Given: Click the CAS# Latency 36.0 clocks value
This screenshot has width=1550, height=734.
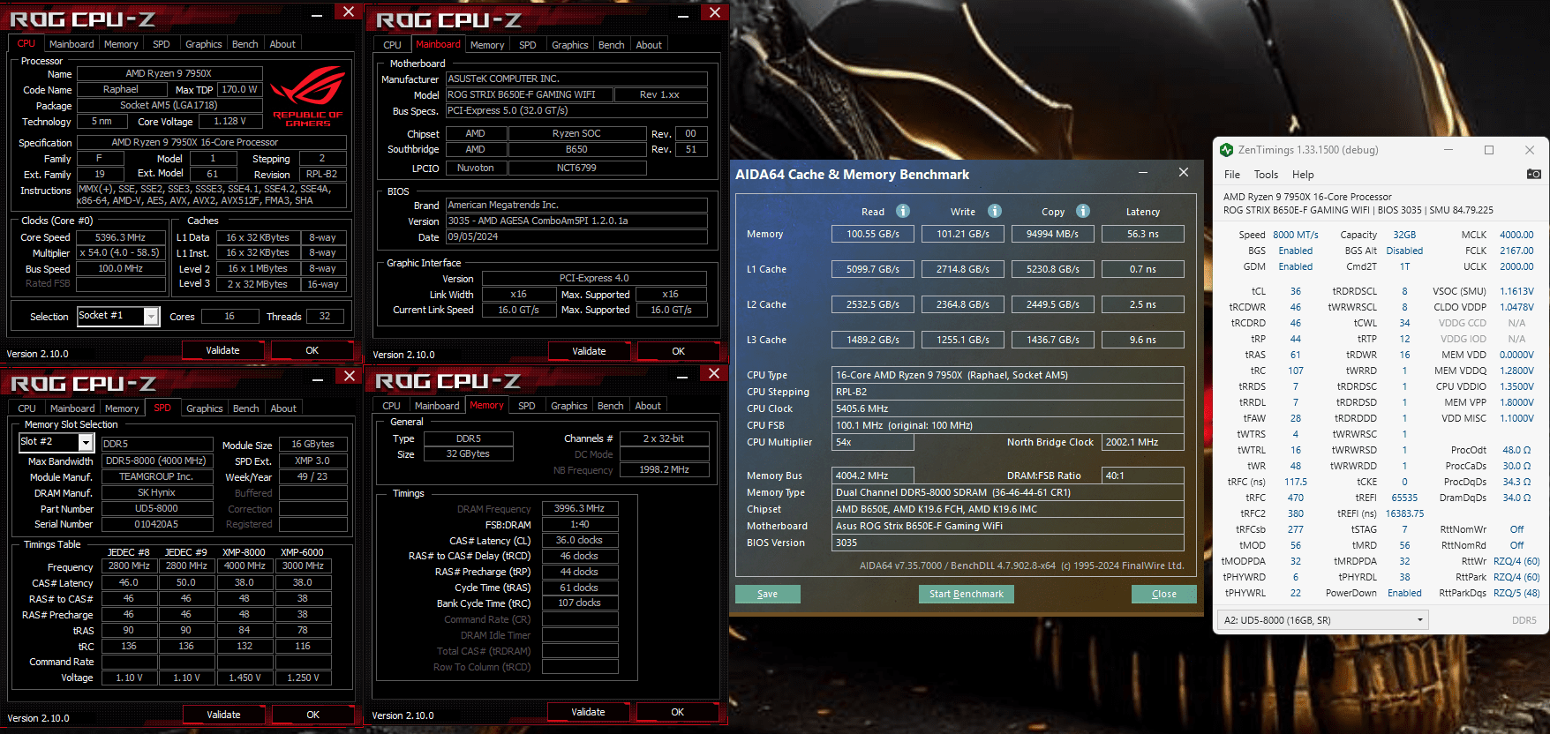Looking at the screenshot, I should click(x=580, y=541).
